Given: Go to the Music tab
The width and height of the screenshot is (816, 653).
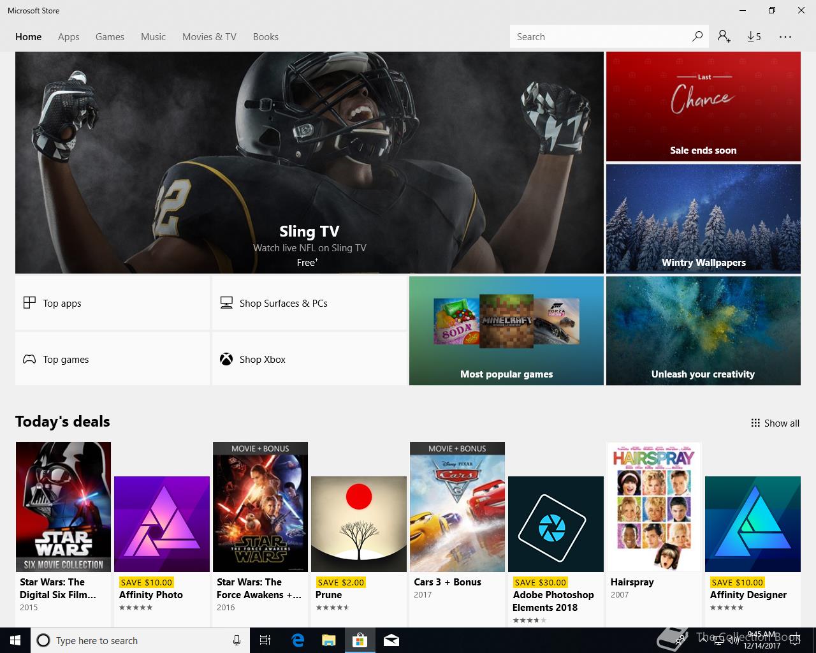Looking at the screenshot, I should pyautogui.click(x=153, y=36).
